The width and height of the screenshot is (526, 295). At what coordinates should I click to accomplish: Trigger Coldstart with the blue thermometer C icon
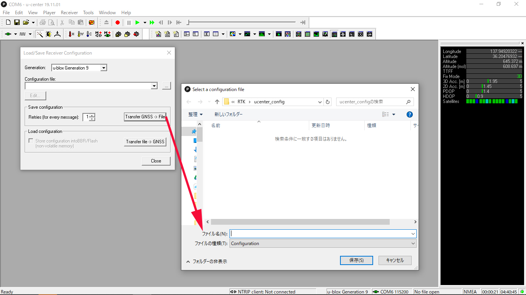click(x=89, y=34)
